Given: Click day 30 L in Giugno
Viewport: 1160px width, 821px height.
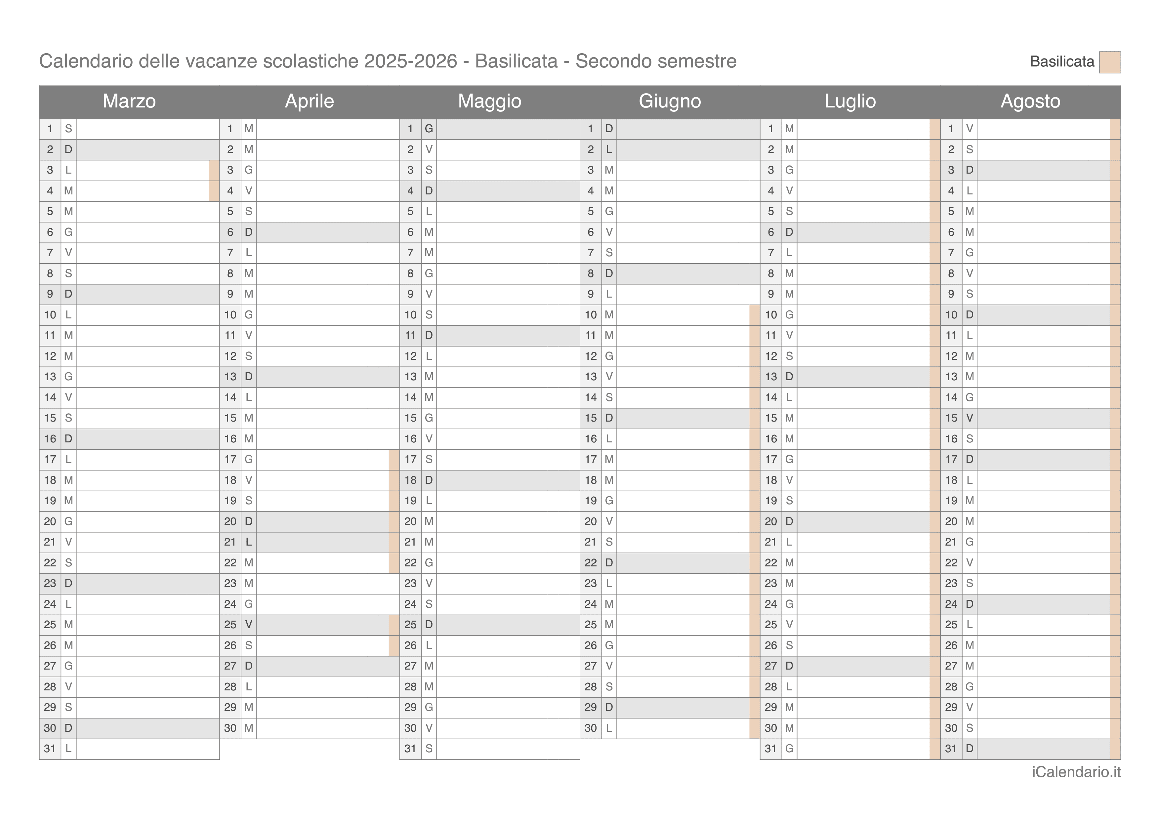Looking at the screenshot, I should [670, 728].
